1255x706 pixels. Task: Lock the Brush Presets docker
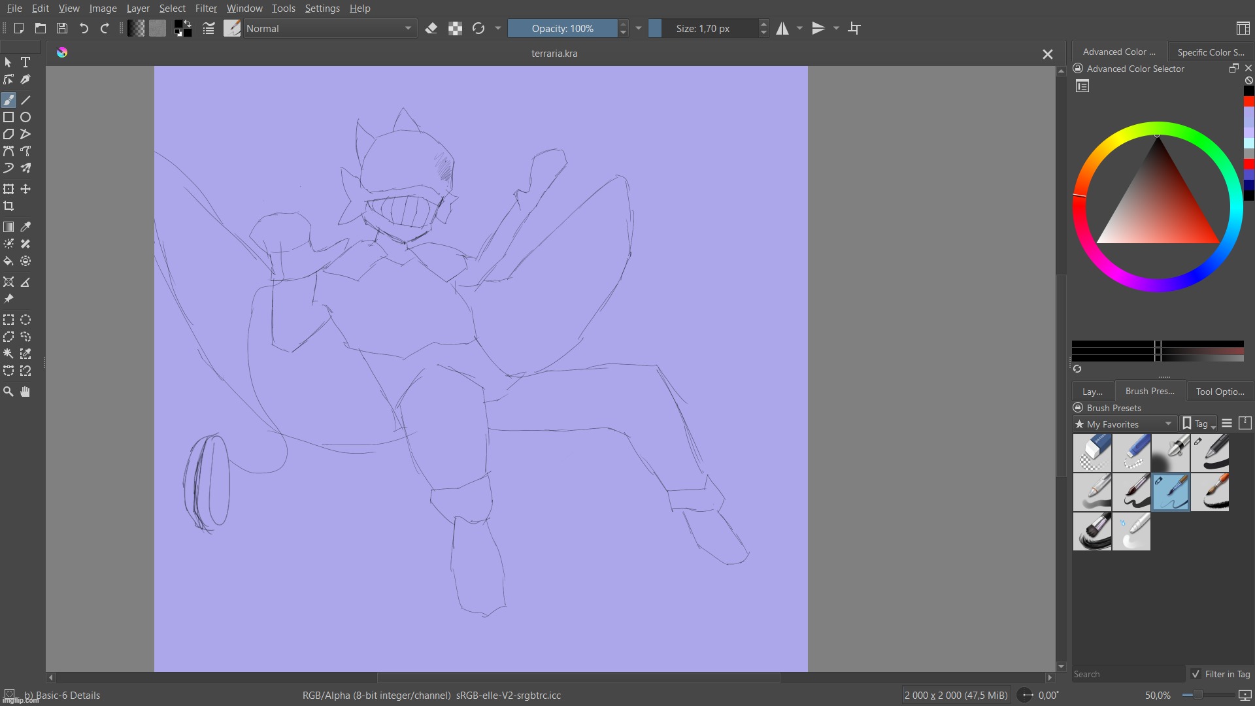click(x=1078, y=407)
